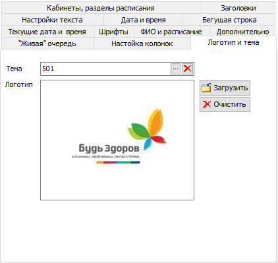Select the Шрифты tab
This screenshot has height=263, width=278.
(114, 32)
